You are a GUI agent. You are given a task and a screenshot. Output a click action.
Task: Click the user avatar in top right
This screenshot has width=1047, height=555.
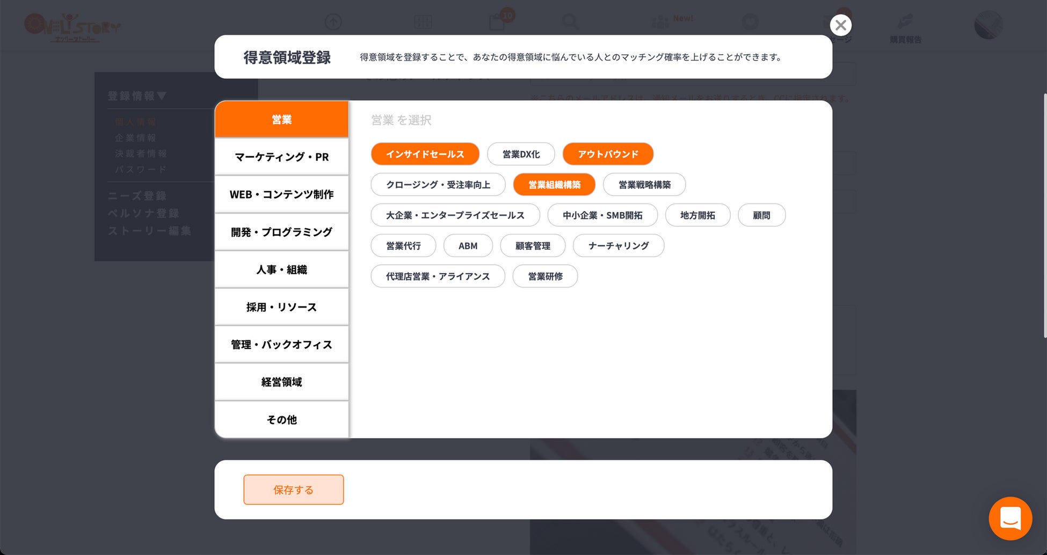pyautogui.click(x=988, y=25)
